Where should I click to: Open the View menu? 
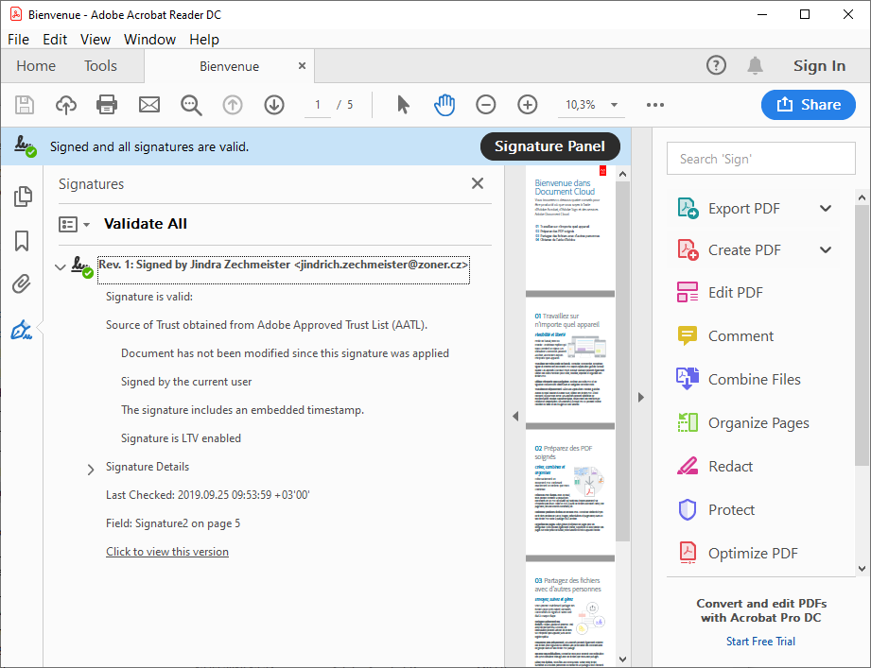click(95, 40)
